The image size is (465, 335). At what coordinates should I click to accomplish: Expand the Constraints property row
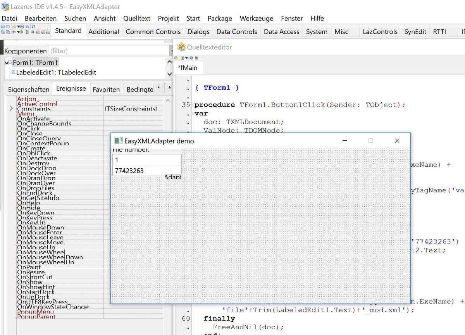tap(11, 109)
